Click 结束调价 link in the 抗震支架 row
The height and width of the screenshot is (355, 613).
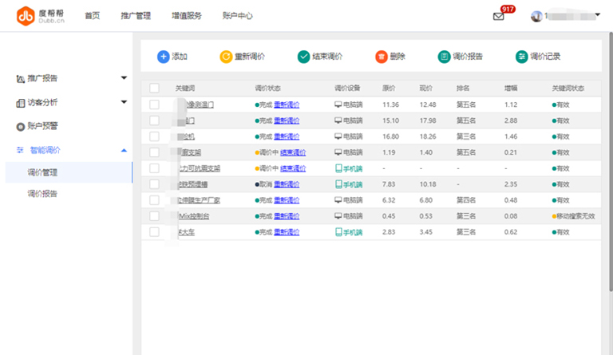click(x=293, y=152)
